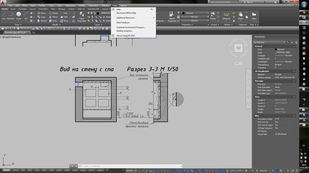Click the keyword search box in title bar
The image size is (309, 173).
pyautogui.click(x=224, y=2)
